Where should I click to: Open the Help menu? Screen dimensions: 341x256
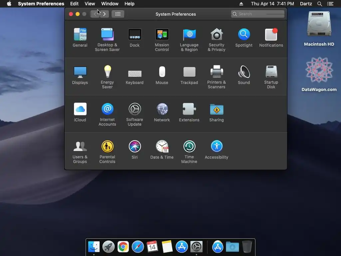(130, 4)
